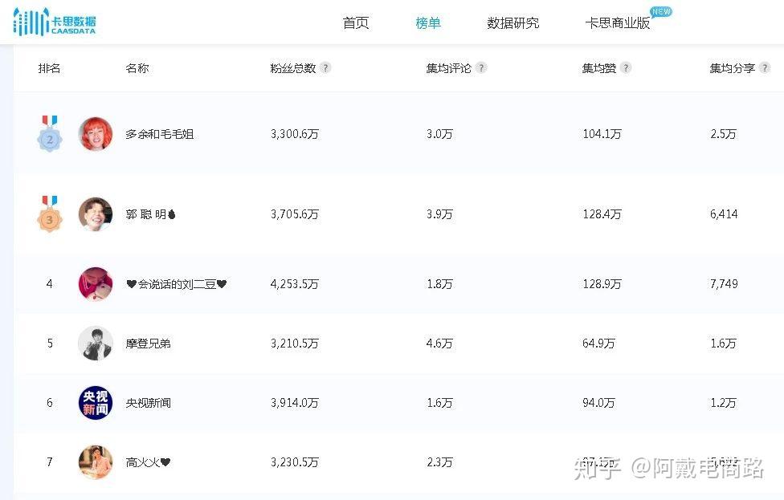Screen dimensions: 784x500
Task: Go to the 数据研究 tab
Action: [x=512, y=23]
